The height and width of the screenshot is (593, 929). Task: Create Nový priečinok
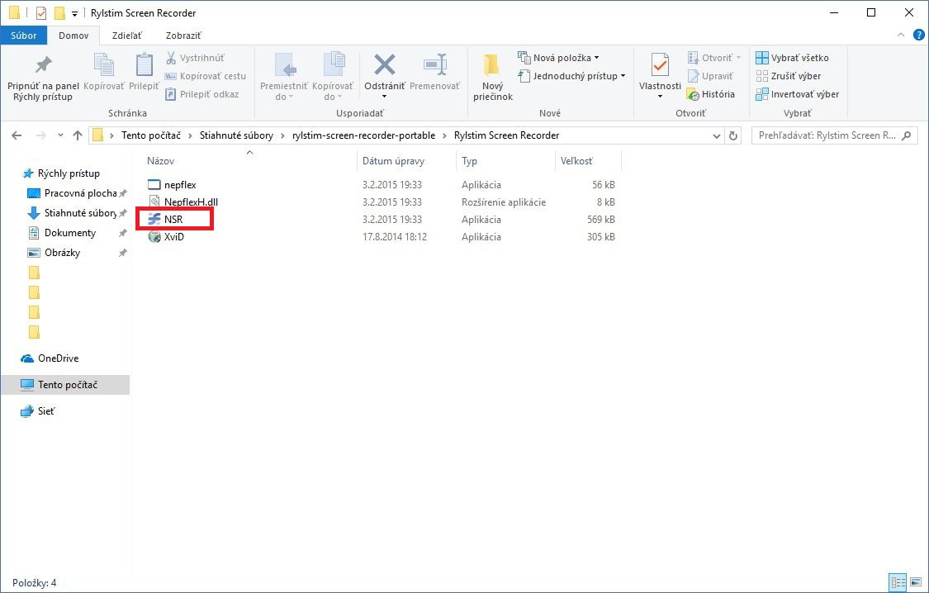[492, 77]
